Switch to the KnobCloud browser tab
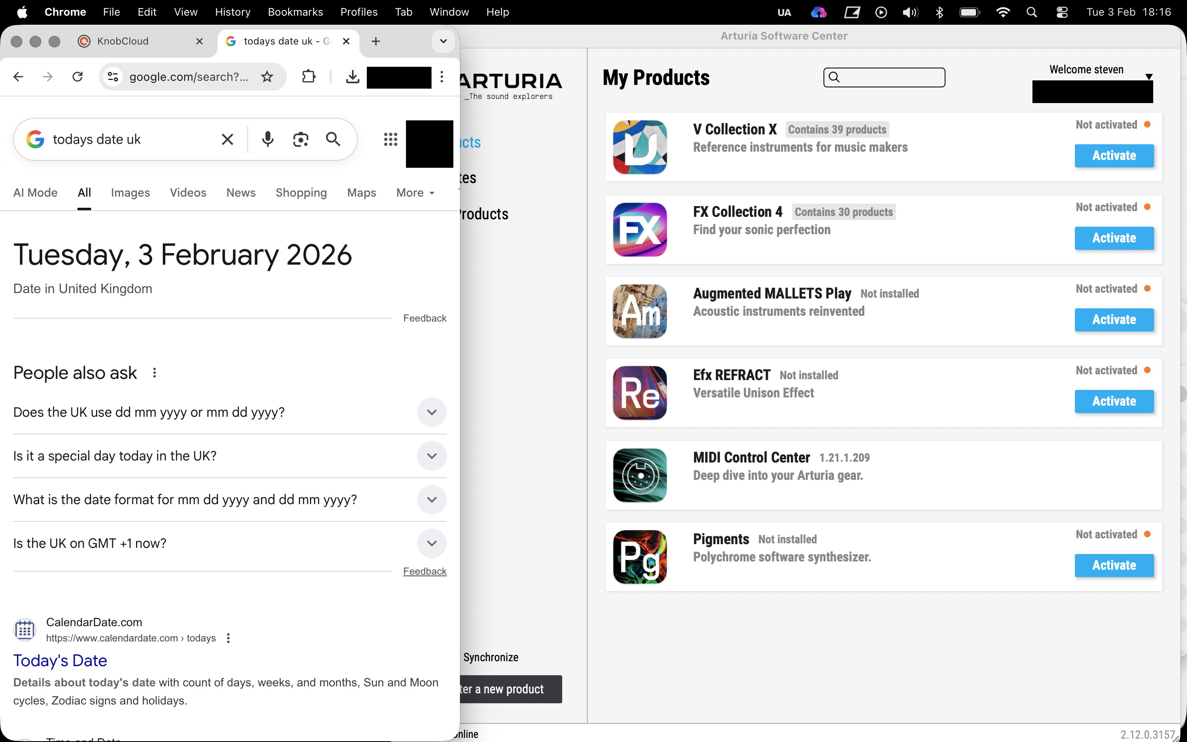 coord(123,41)
